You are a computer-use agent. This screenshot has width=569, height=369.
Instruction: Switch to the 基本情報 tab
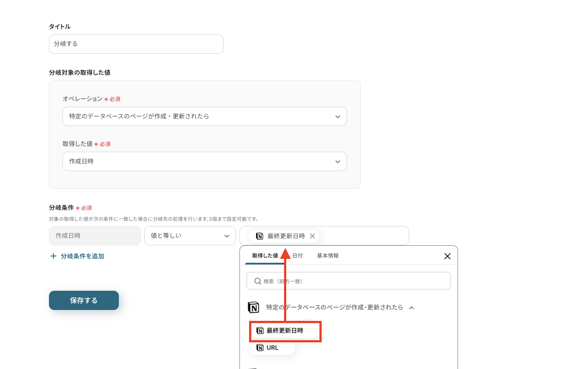pos(328,256)
